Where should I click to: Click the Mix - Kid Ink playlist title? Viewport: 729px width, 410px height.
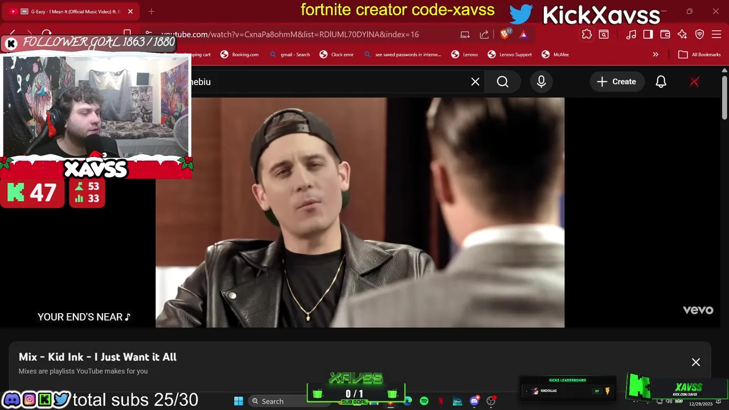[x=97, y=357]
